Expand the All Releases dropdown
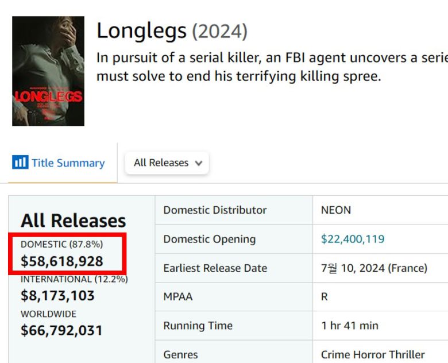Image resolution: width=448 pixels, height=363 pixels. click(x=167, y=163)
